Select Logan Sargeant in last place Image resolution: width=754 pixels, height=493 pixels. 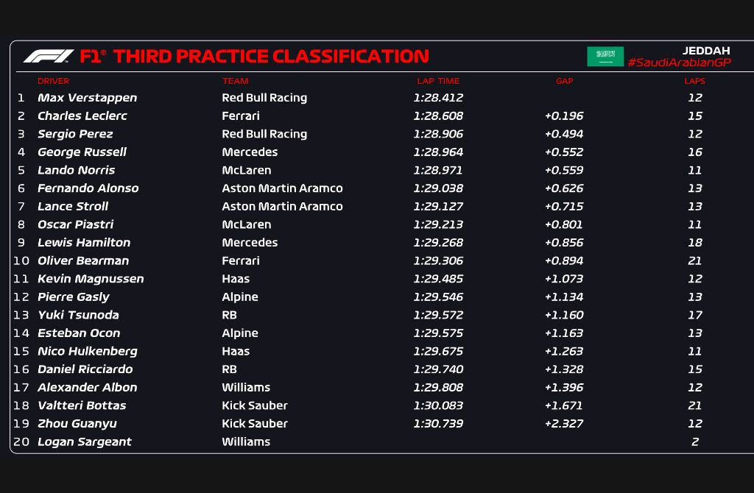coord(85,441)
